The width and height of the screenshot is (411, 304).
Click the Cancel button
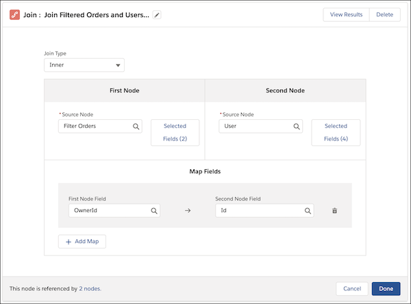coord(352,289)
